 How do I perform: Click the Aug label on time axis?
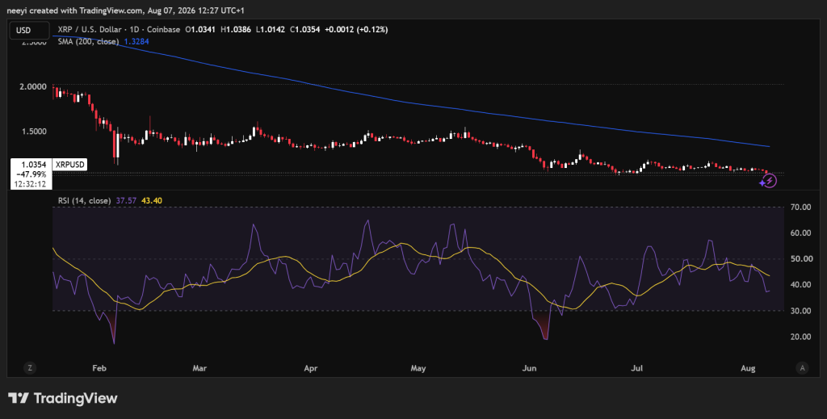point(748,368)
